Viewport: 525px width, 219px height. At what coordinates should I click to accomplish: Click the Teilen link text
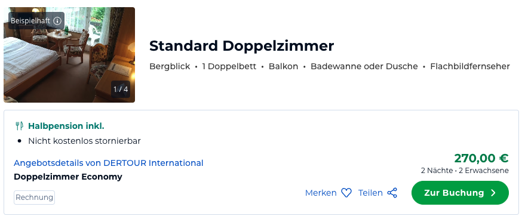pyautogui.click(x=370, y=193)
